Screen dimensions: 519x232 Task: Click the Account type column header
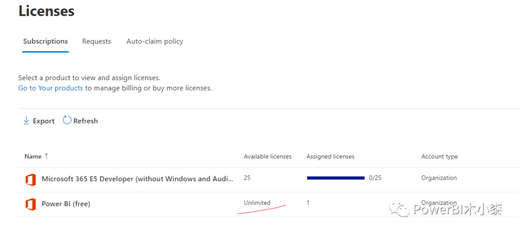click(x=439, y=157)
